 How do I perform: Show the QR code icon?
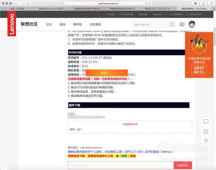pyautogui.click(x=206, y=131)
